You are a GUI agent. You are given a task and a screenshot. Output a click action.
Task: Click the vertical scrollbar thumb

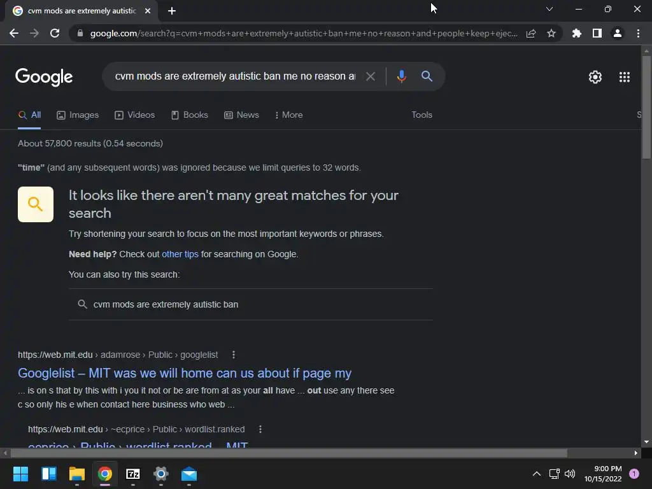pyautogui.click(x=646, y=107)
